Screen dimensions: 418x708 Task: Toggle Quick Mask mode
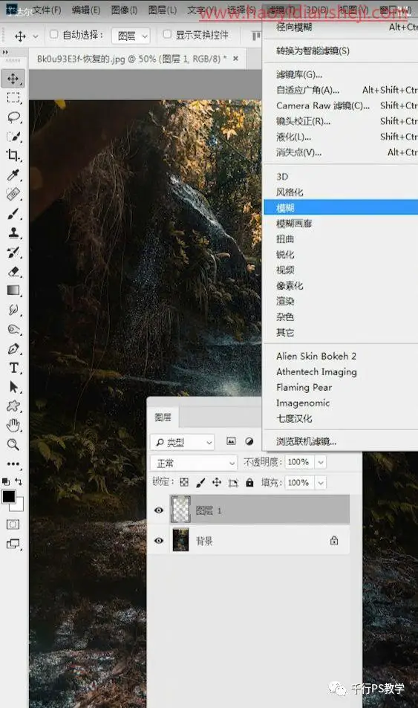point(13,524)
